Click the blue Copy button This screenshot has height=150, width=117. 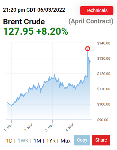point(82,140)
